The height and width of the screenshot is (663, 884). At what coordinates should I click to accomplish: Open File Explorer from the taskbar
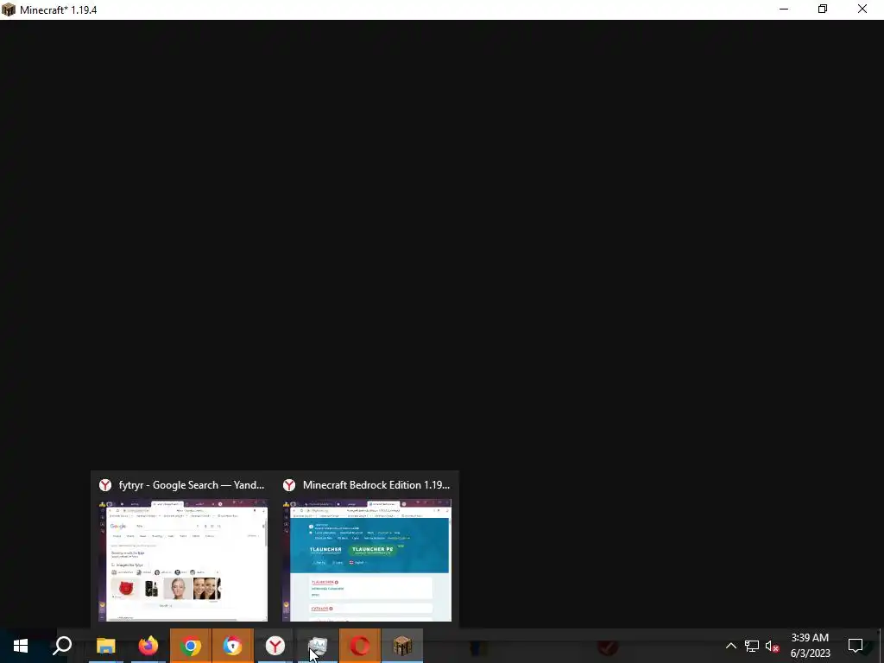[x=105, y=646]
